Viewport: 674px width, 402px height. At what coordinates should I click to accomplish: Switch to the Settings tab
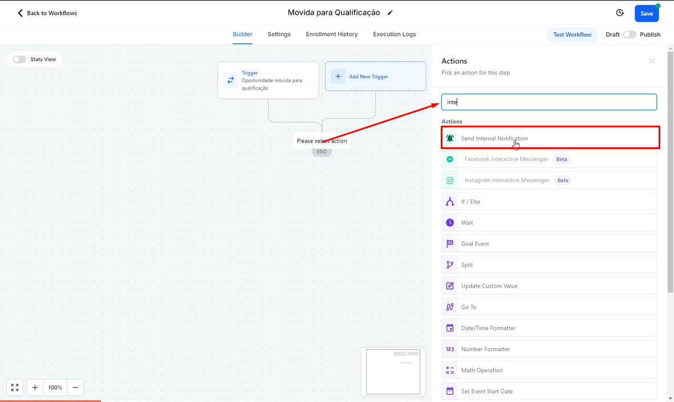pyautogui.click(x=279, y=34)
